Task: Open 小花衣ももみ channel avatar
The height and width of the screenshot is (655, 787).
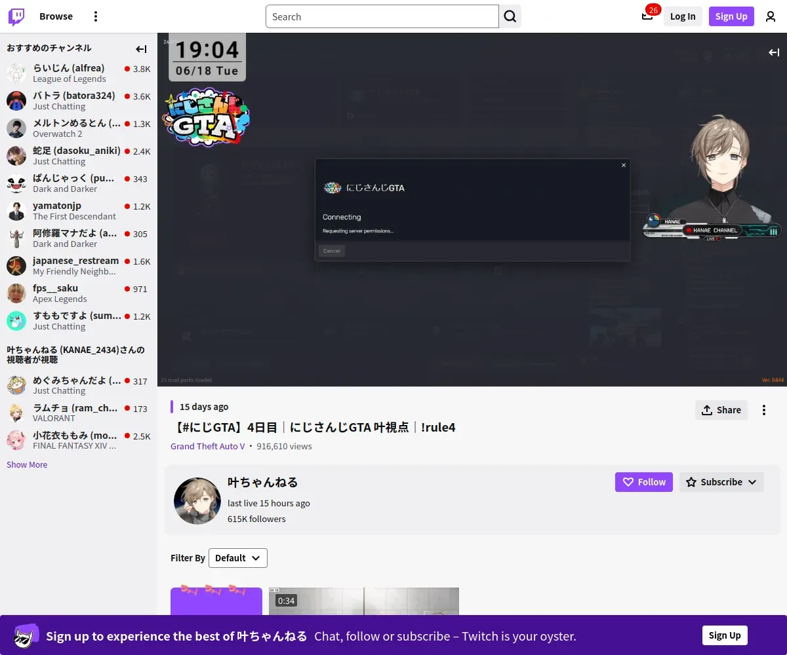Action: (x=16, y=440)
